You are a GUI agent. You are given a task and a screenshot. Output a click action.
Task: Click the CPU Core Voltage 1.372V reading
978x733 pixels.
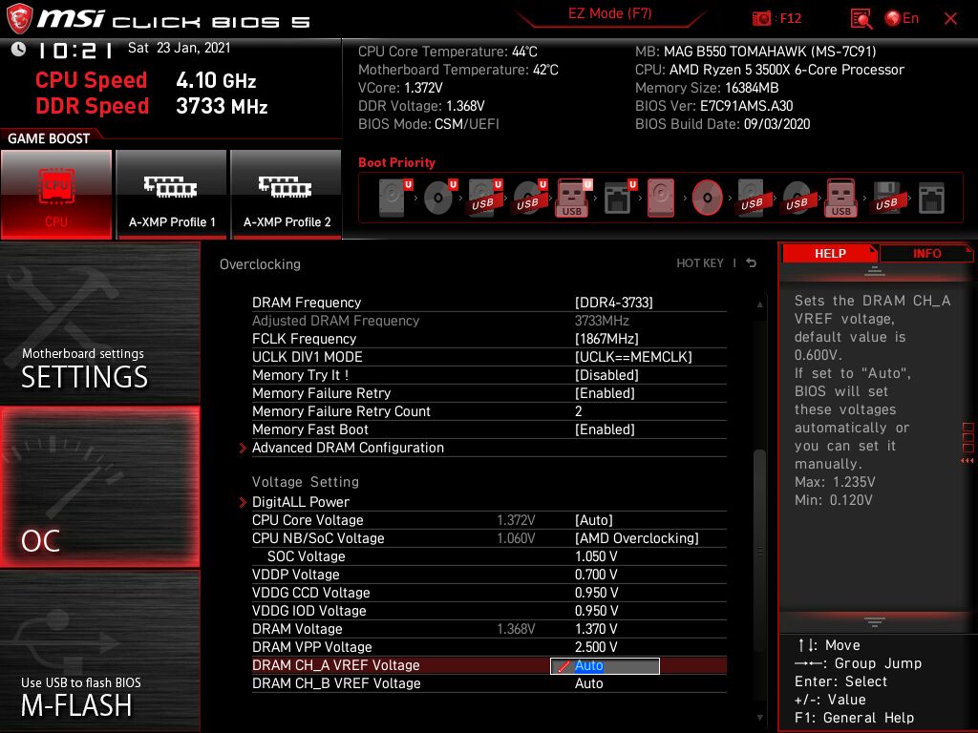click(516, 520)
